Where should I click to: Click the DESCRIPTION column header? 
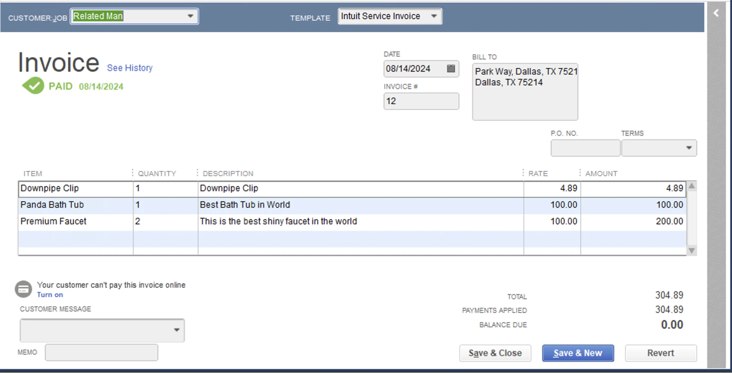pos(228,174)
